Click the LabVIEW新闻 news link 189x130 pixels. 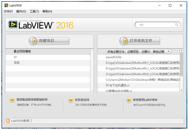click(x=20, y=121)
